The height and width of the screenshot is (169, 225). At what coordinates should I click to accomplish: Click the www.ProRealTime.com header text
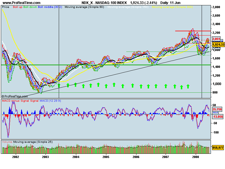(x=22, y=3)
